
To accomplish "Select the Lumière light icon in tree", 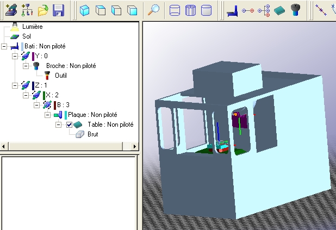I will [15, 27].
